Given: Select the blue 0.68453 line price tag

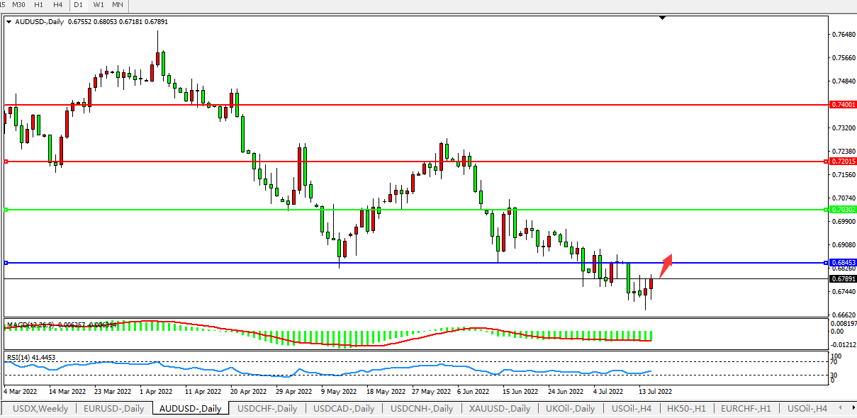Looking at the screenshot, I should (x=842, y=263).
